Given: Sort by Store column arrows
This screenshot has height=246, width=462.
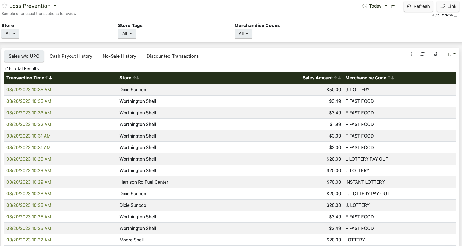Looking at the screenshot, I should pos(136,78).
